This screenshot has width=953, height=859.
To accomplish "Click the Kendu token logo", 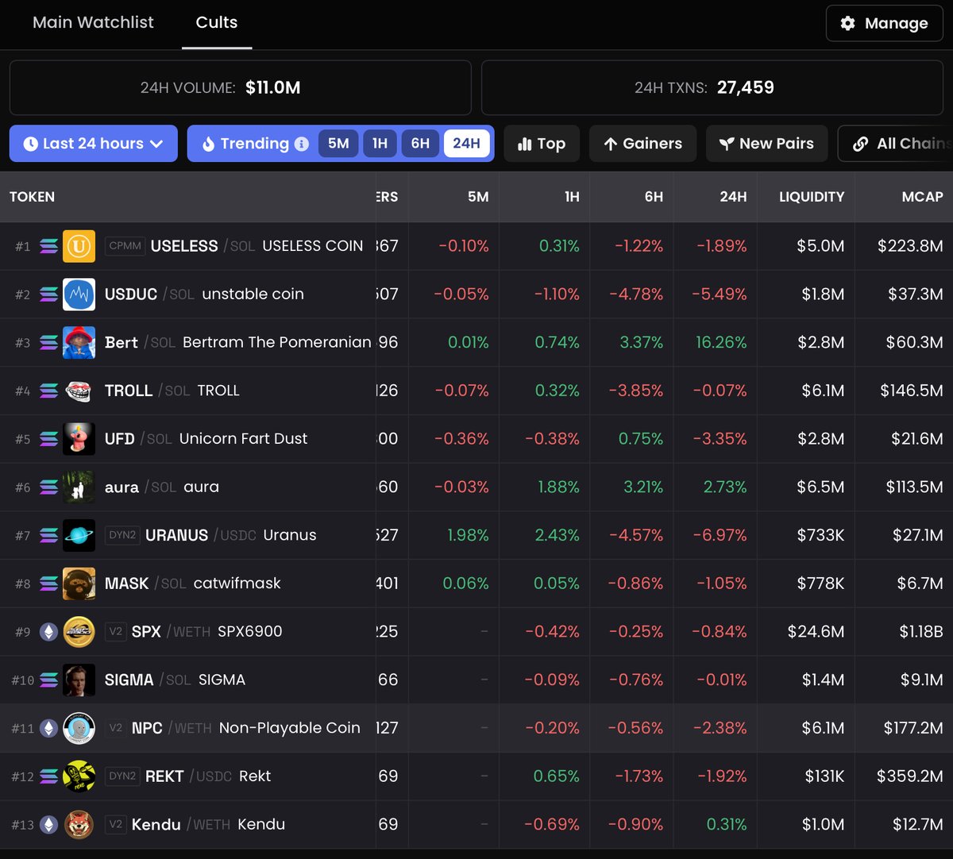I will pyautogui.click(x=79, y=824).
